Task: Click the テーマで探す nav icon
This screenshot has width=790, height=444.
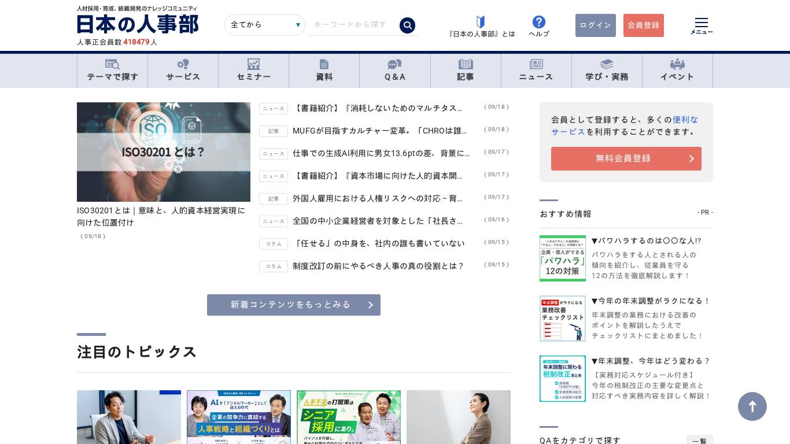Action: [112, 64]
